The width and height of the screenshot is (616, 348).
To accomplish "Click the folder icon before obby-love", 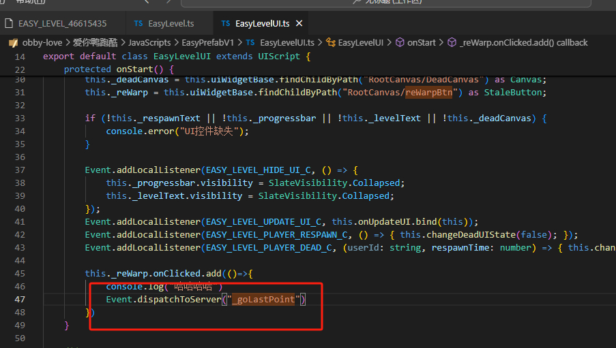I will pos(14,42).
